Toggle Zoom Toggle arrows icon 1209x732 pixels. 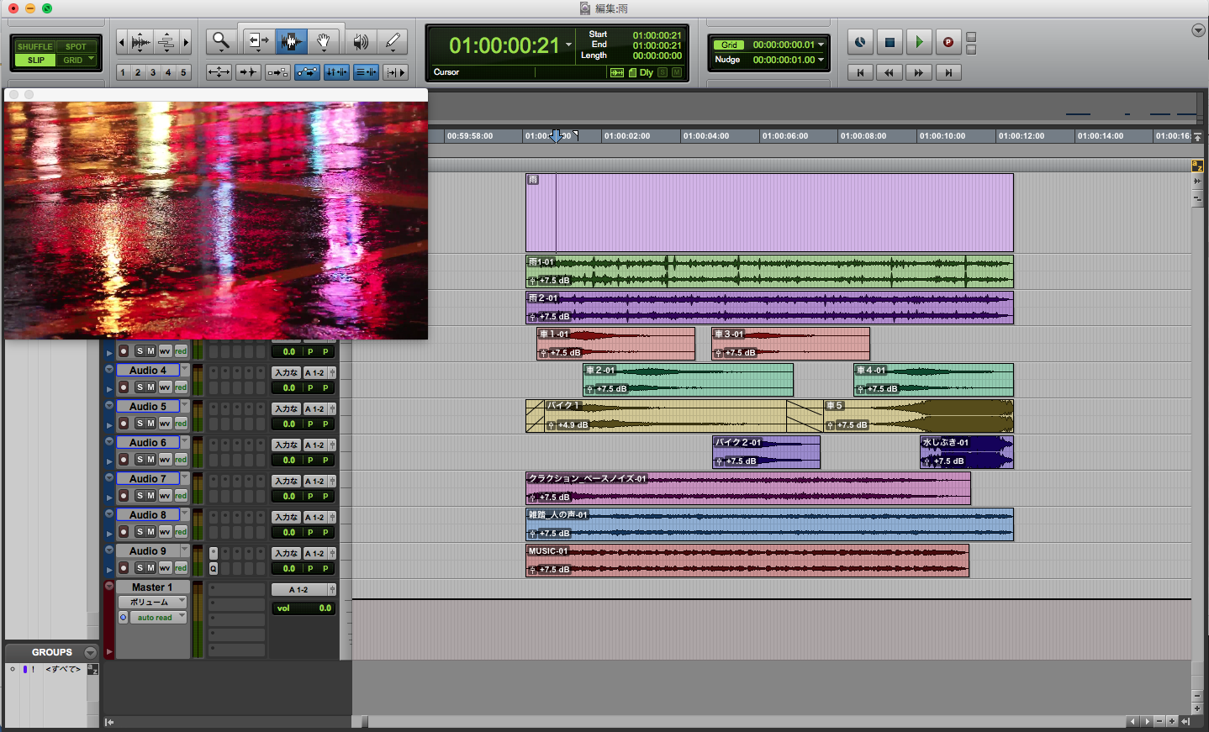[x=219, y=72]
